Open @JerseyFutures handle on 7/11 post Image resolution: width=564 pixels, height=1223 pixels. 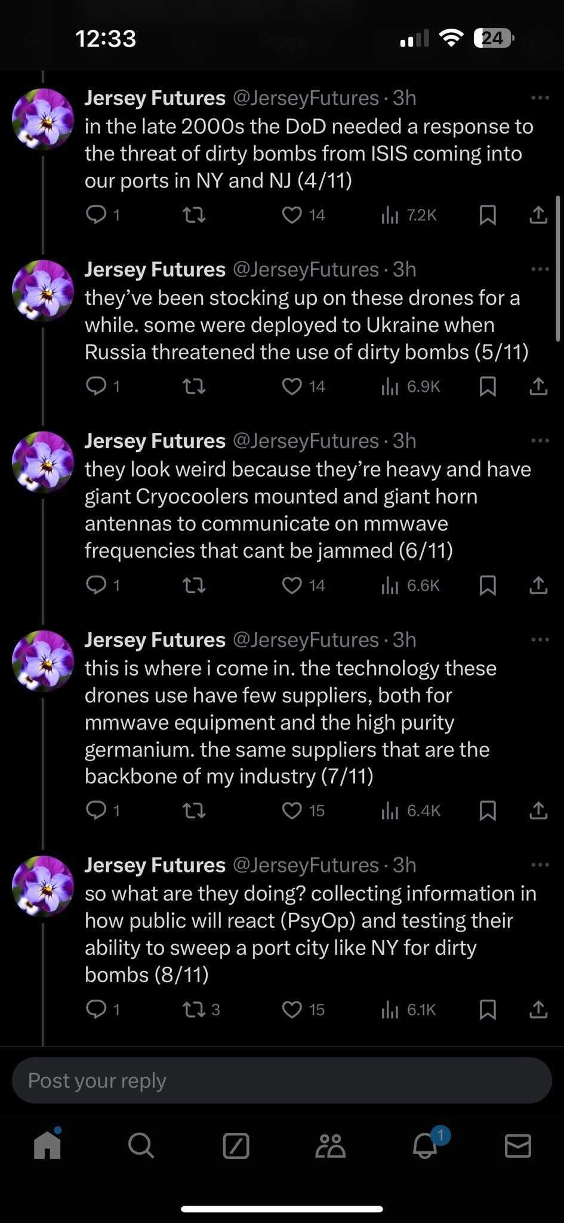click(305, 640)
